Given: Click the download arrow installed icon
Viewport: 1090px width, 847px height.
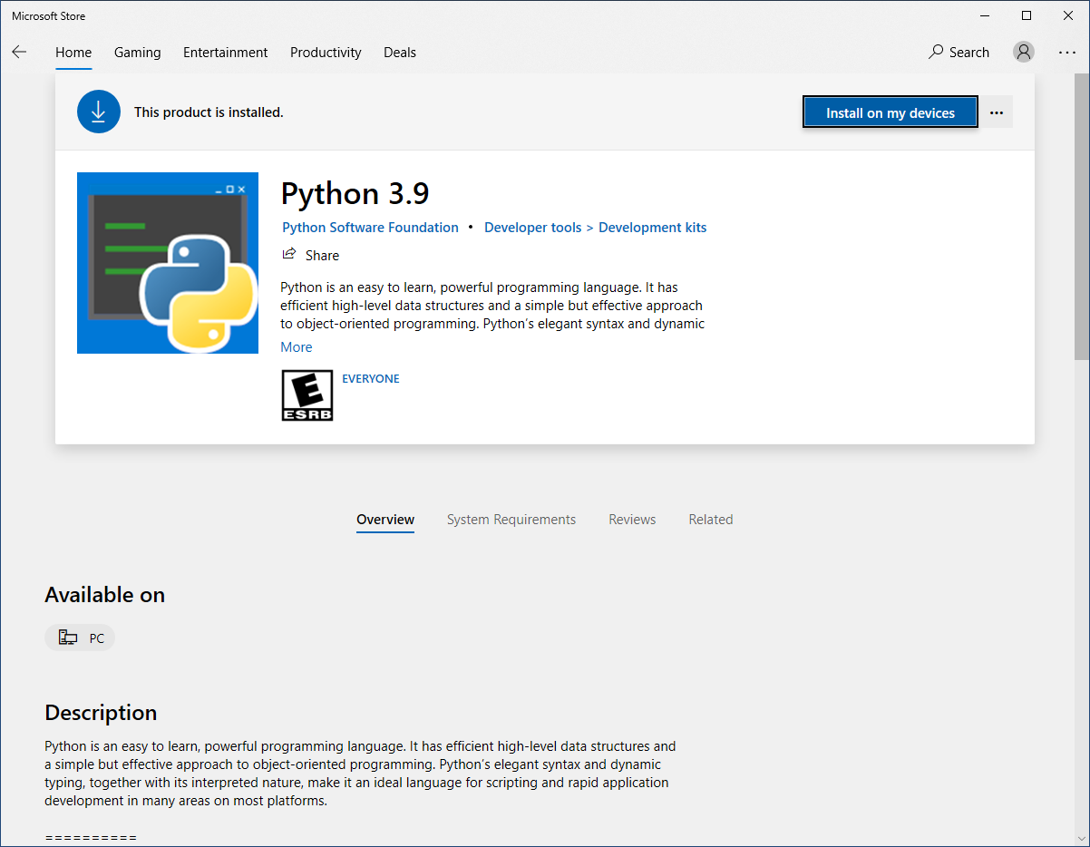Looking at the screenshot, I should click(99, 112).
